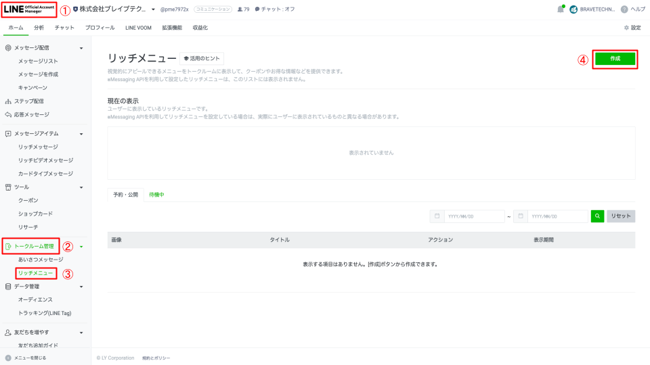This screenshot has width=650, height=365.
Task: Open the 規約とポリシー link
Action: tap(156, 358)
